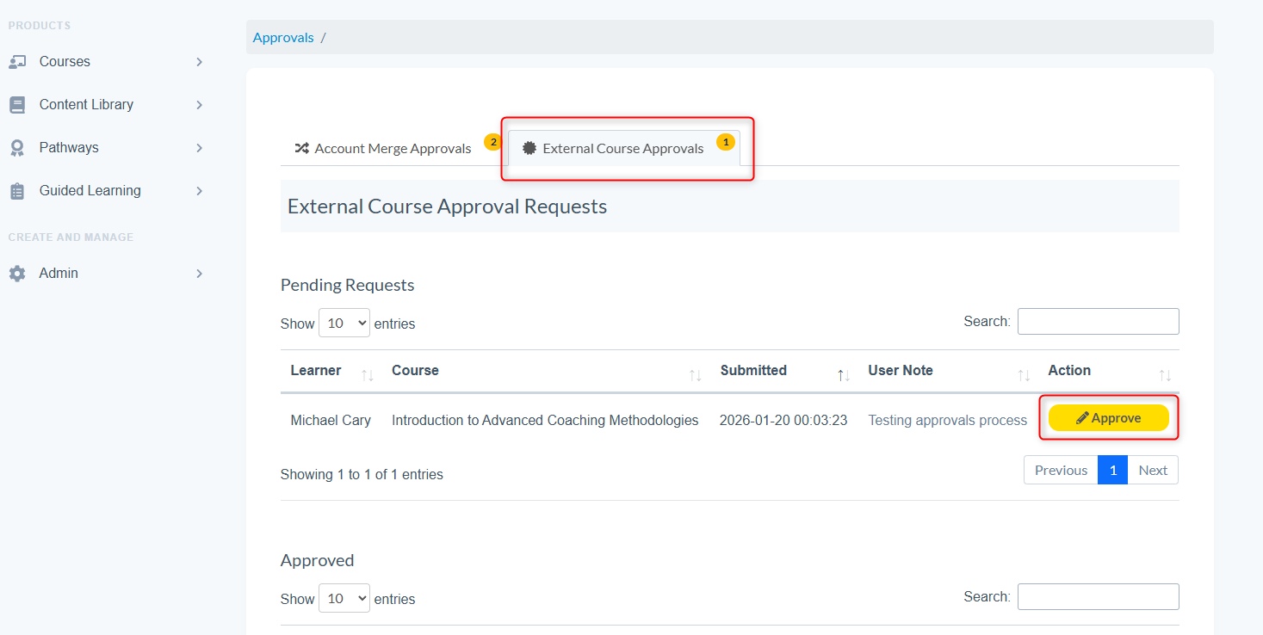Sort by Course column arrows
The image size is (1263, 635).
point(696,375)
